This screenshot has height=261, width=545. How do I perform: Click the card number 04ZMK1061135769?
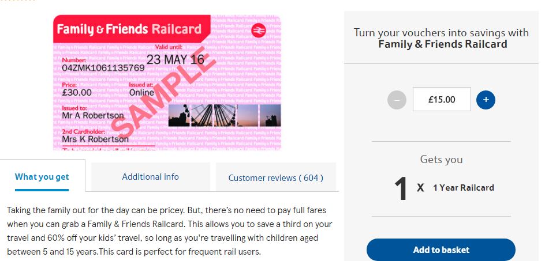point(103,68)
